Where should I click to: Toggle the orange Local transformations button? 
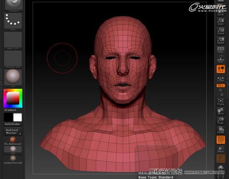(x=221, y=69)
